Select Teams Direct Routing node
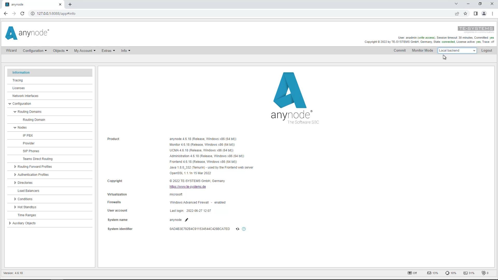Image resolution: width=498 pixels, height=280 pixels. [x=50, y=159]
